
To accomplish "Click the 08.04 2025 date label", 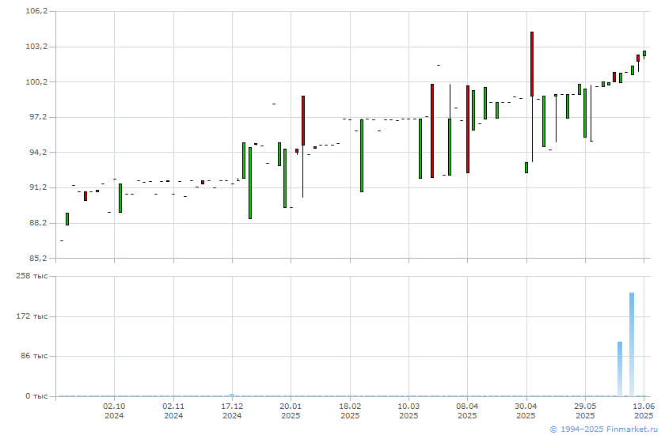I will (467, 410).
